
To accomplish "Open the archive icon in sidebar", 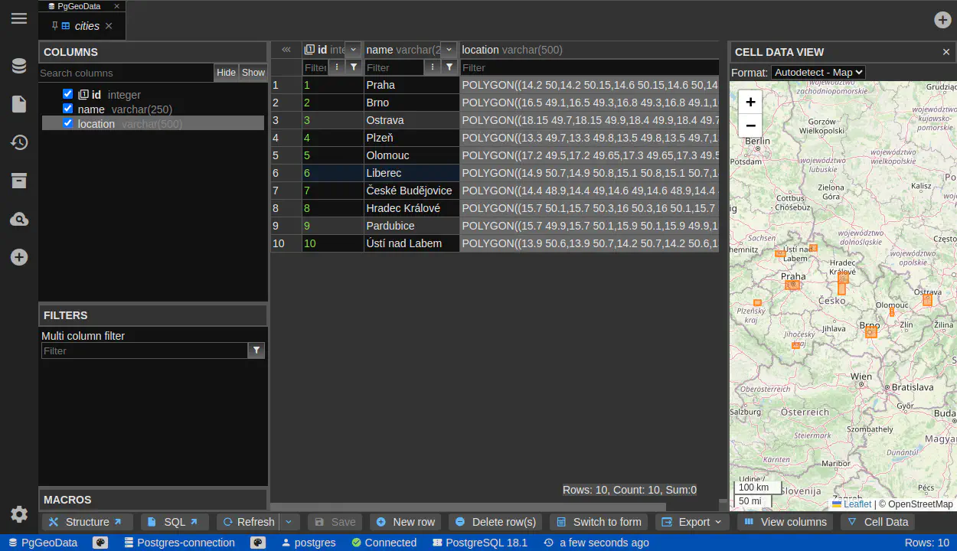I will (x=19, y=181).
